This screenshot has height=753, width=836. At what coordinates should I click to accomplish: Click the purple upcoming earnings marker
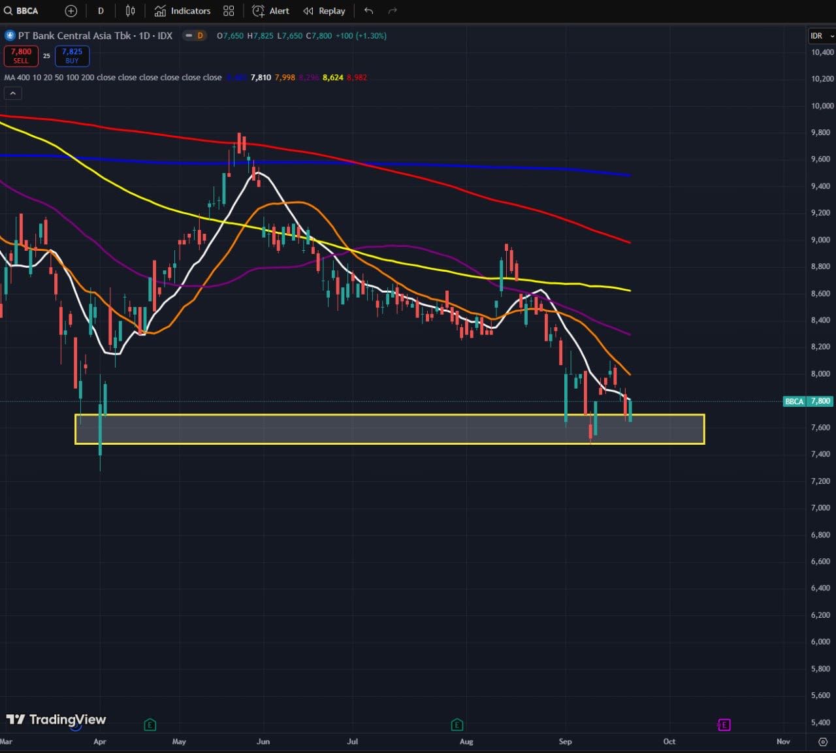tap(723, 724)
